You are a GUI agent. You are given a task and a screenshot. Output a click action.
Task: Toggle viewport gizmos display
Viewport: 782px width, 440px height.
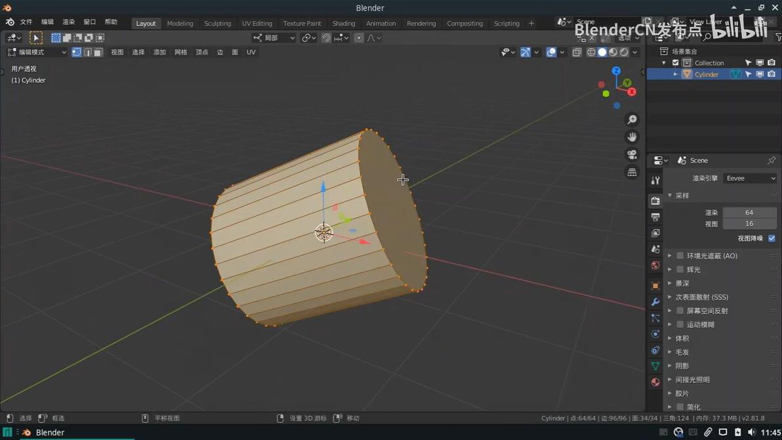pos(525,52)
